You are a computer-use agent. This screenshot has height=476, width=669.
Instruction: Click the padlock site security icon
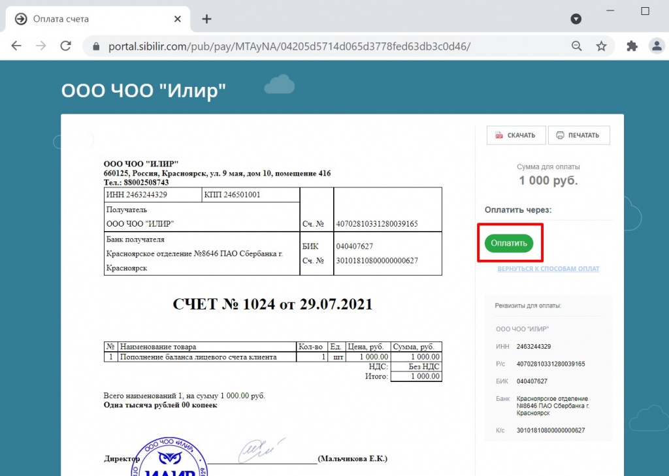[96, 46]
